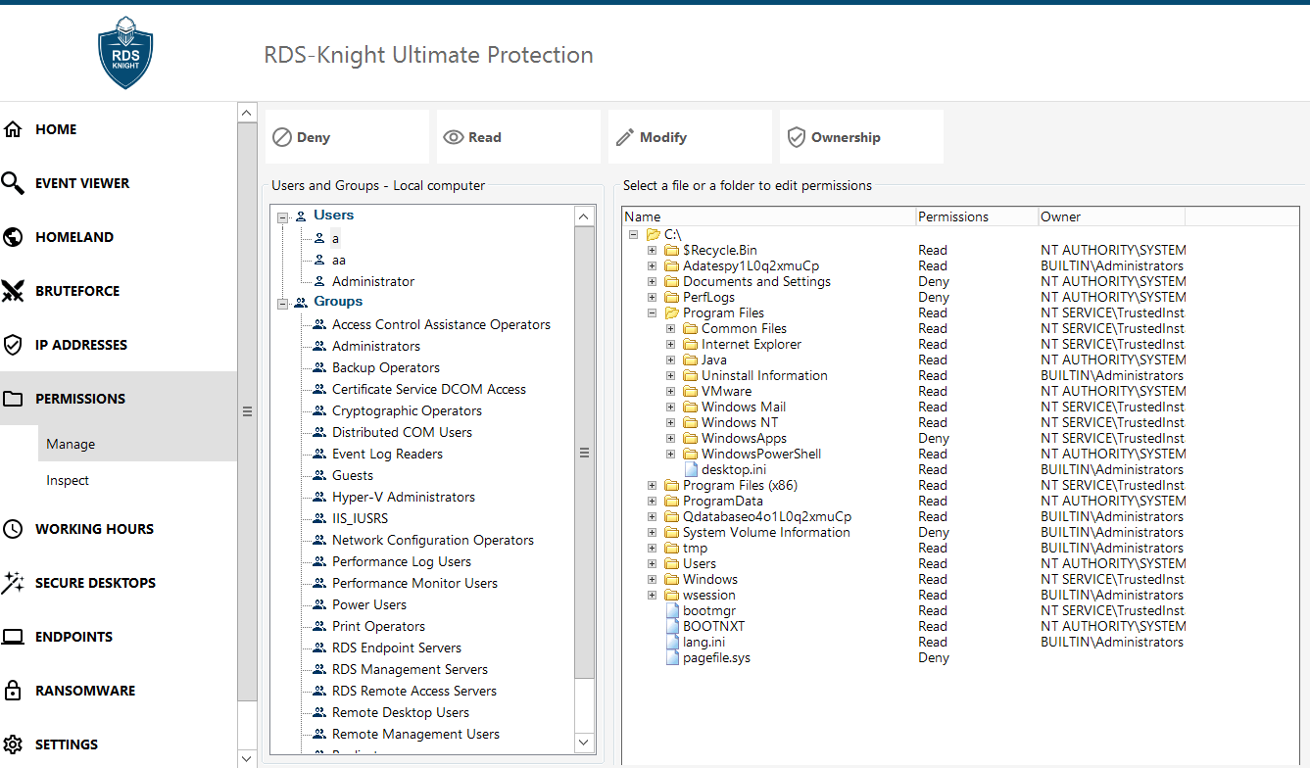Select the Administrator user
Viewport: 1310px width, 768px height.
coord(372,282)
